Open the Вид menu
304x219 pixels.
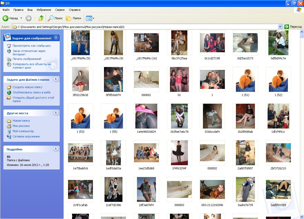tap(30, 10)
